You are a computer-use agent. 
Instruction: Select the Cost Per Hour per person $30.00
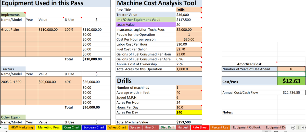(x=189, y=40)
